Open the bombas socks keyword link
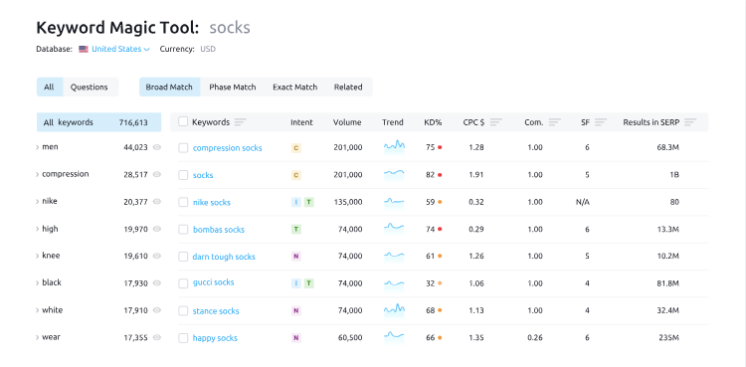The image size is (746, 367). pos(219,230)
